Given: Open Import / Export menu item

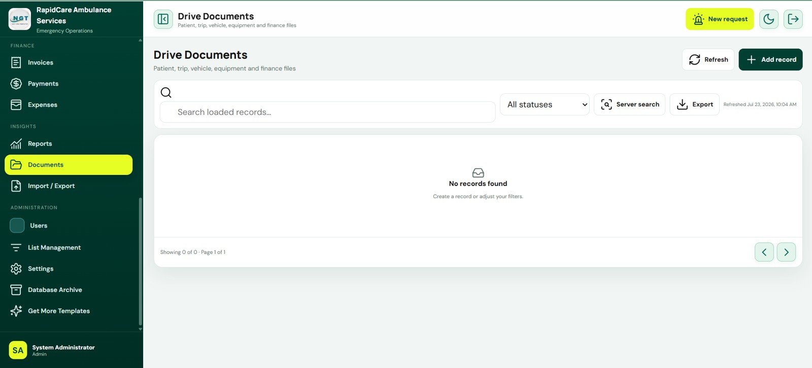Looking at the screenshot, I should click(x=69, y=186).
